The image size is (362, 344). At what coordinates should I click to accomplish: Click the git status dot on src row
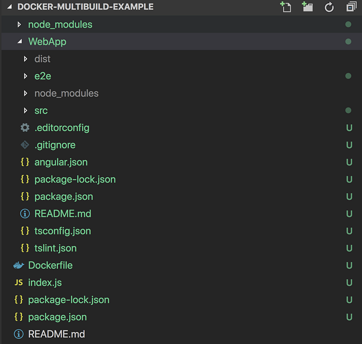pos(348,111)
